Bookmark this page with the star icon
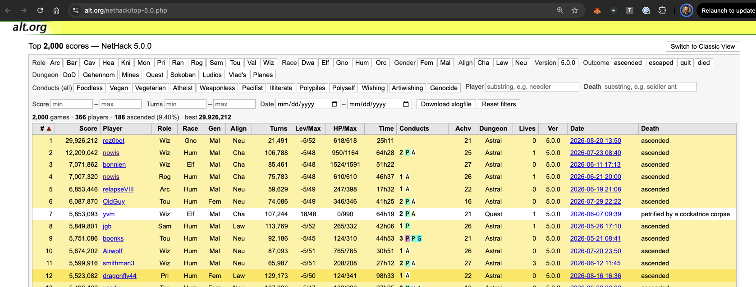Viewport: 756px width, 287px height. click(x=575, y=10)
